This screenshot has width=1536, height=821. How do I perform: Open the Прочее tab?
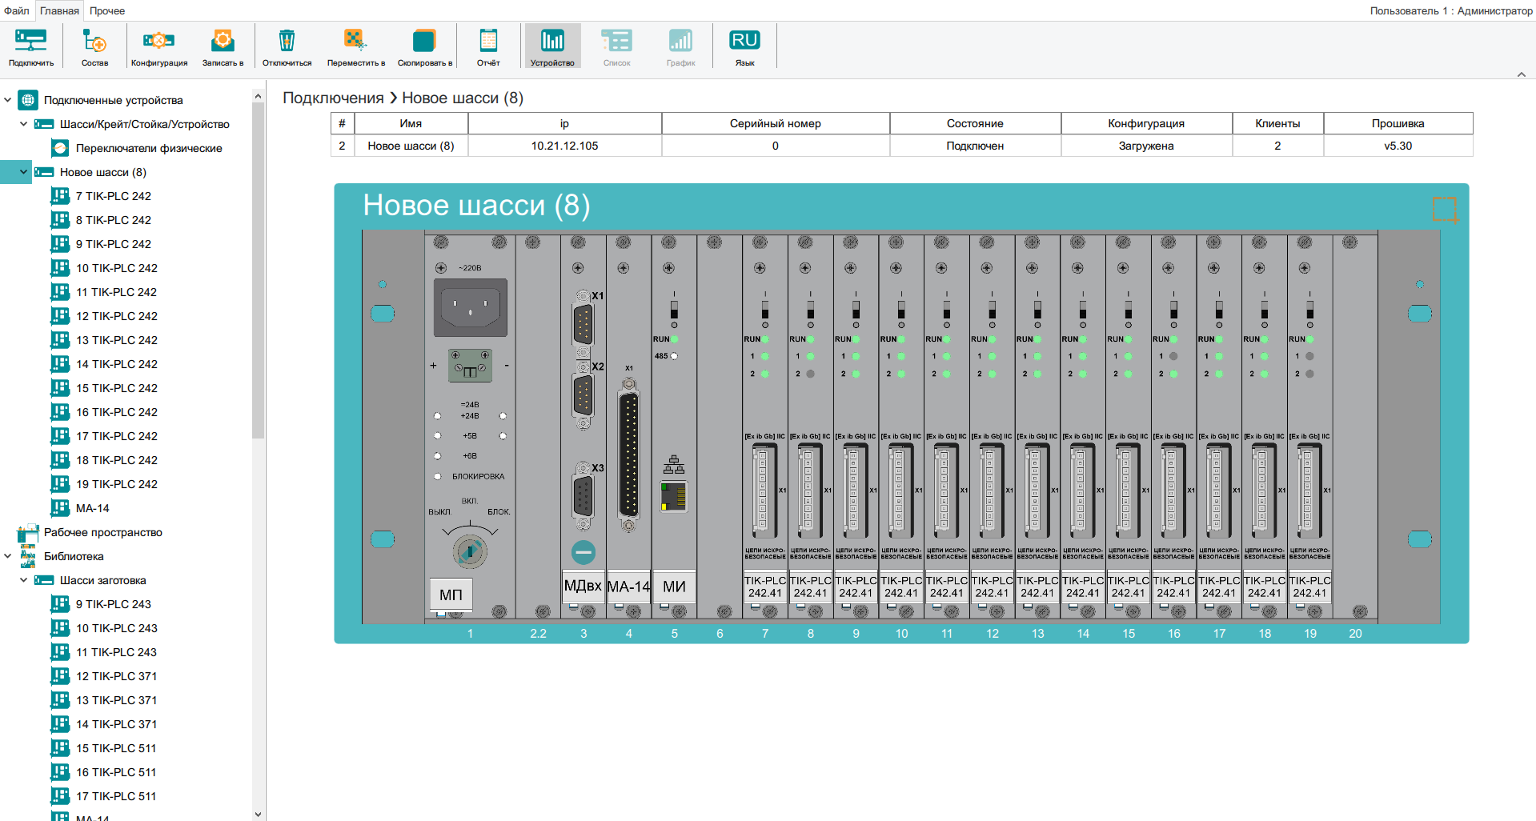(107, 10)
